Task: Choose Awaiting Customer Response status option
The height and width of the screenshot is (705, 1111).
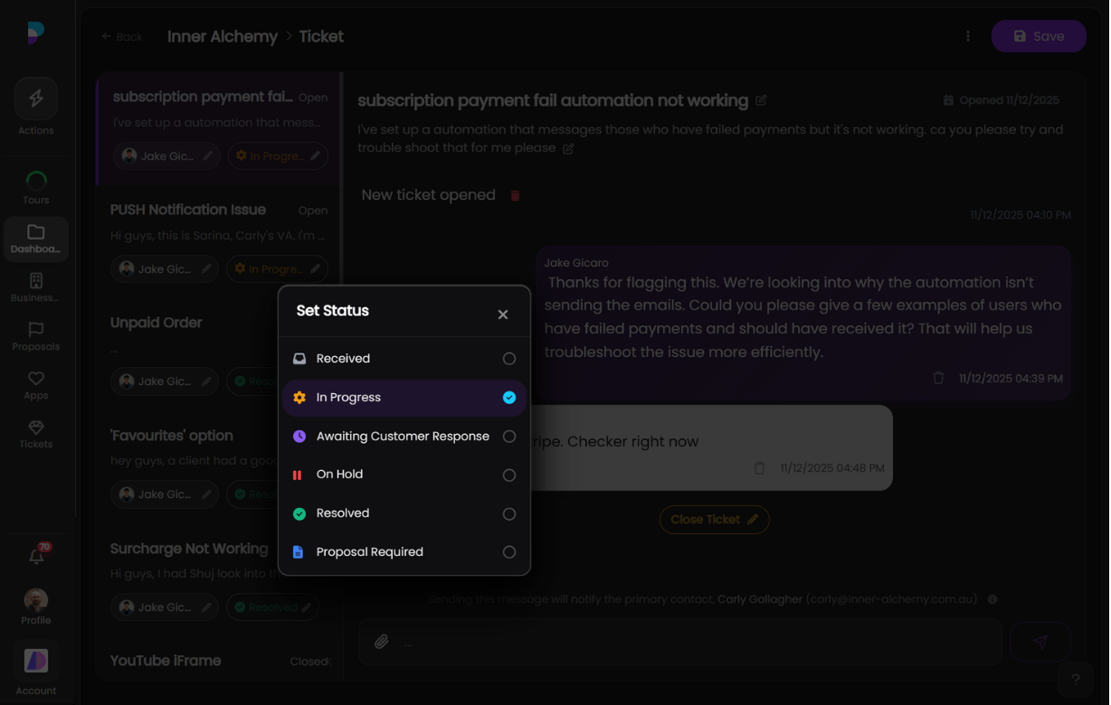Action: tap(403, 437)
